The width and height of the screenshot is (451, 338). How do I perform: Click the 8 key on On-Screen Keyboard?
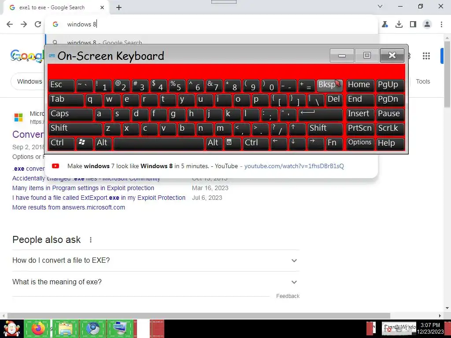pos(233,85)
